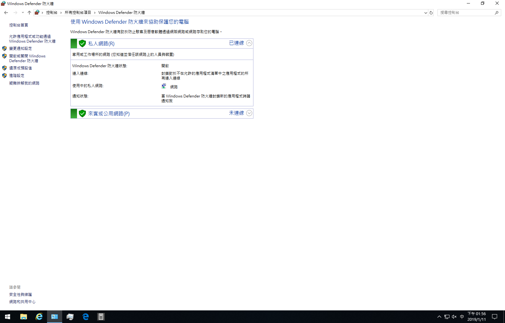Open the Calculator taskbar icon
Image resolution: width=505 pixels, height=323 pixels.
(x=101, y=317)
